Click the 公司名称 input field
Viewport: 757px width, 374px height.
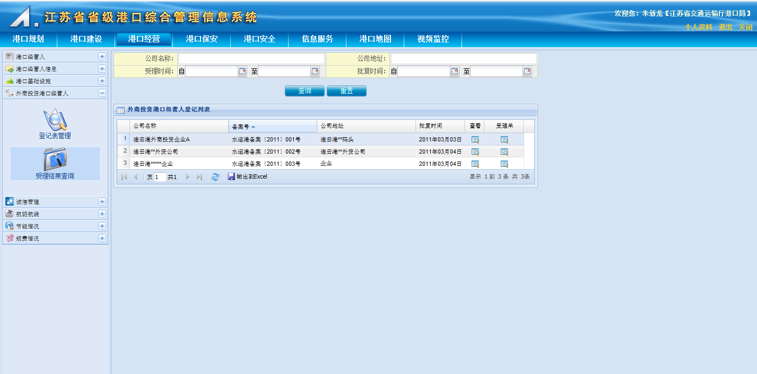pos(251,58)
